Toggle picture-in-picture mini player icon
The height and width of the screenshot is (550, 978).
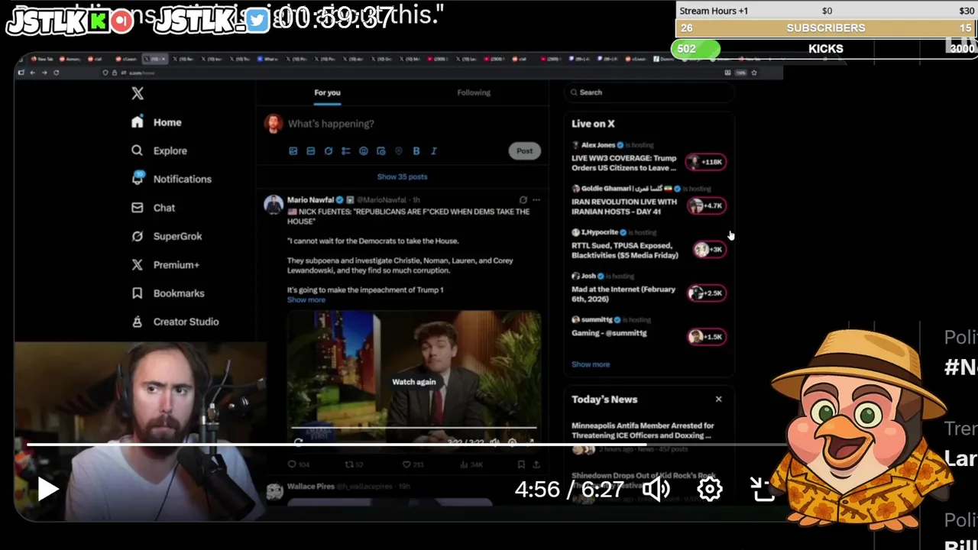[763, 490]
